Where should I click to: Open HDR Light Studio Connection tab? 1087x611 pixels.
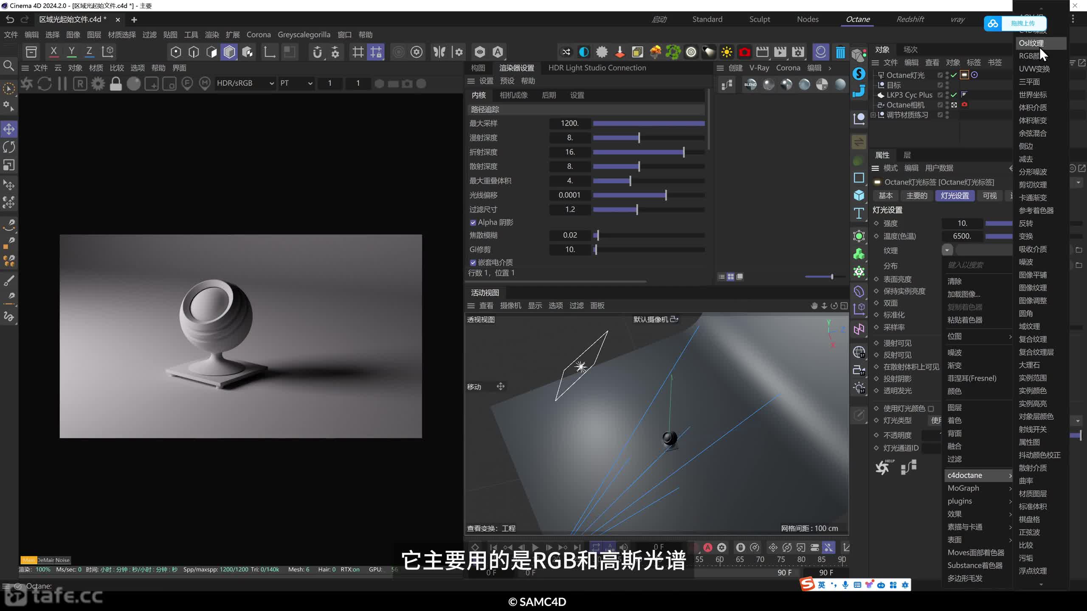click(x=597, y=68)
